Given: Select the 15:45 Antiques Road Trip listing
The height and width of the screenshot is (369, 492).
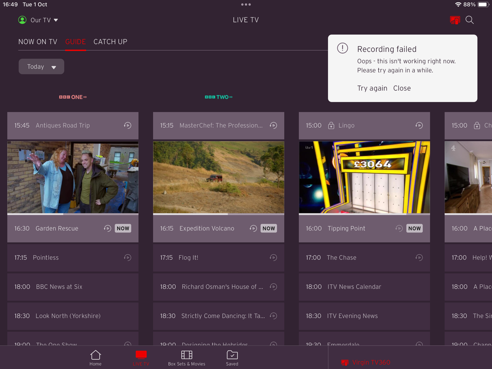Looking at the screenshot, I should coord(73,126).
